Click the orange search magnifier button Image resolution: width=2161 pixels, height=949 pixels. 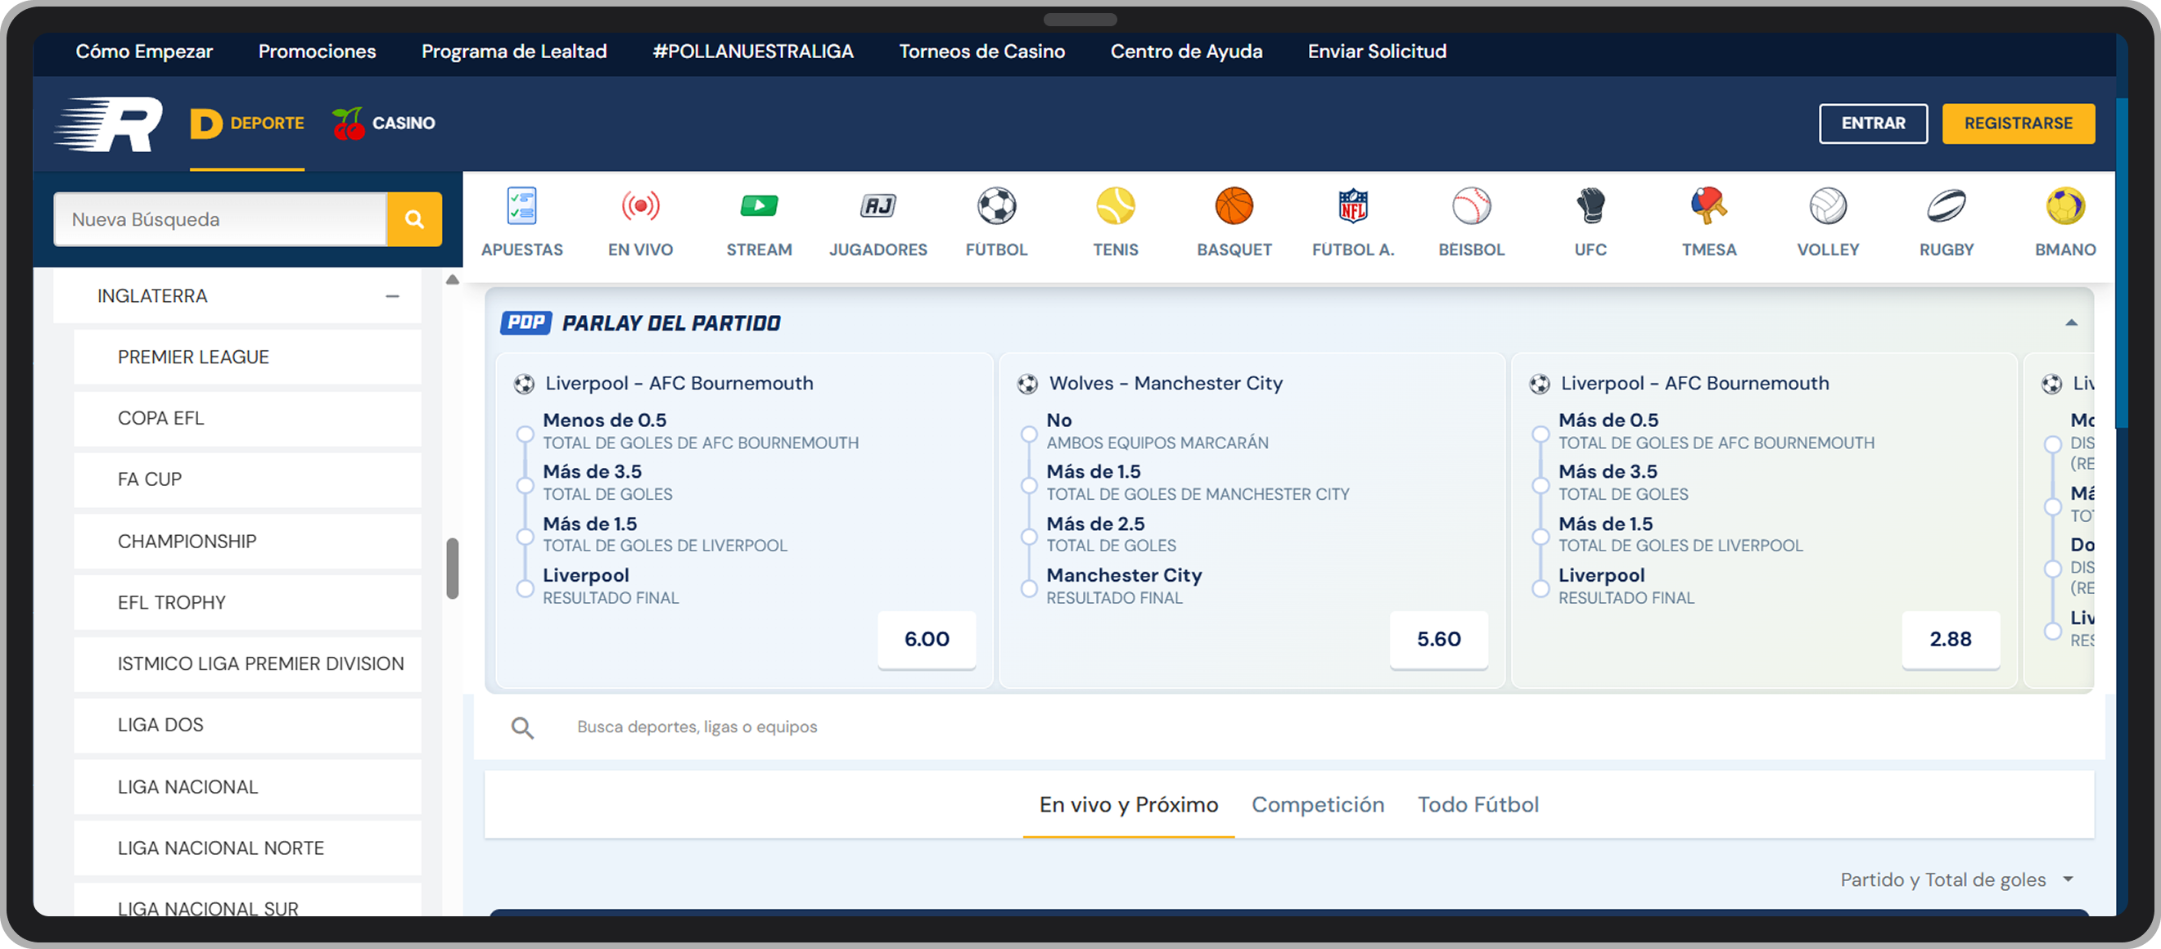pos(414,218)
